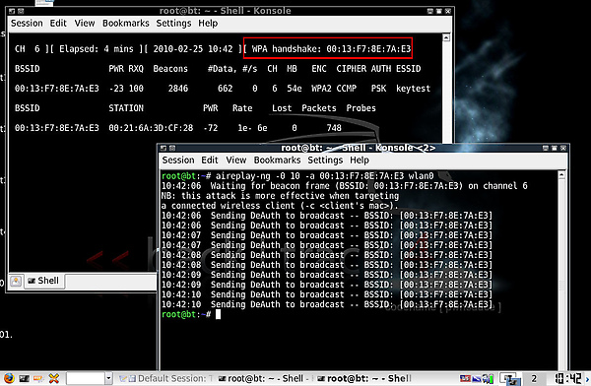Click 'STATION' column header in airodump
591x386 pixels.
(x=126, y=108)
